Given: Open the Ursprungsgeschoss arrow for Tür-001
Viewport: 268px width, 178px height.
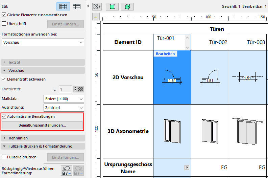Looking at the screenshot, I should [187, 168].
